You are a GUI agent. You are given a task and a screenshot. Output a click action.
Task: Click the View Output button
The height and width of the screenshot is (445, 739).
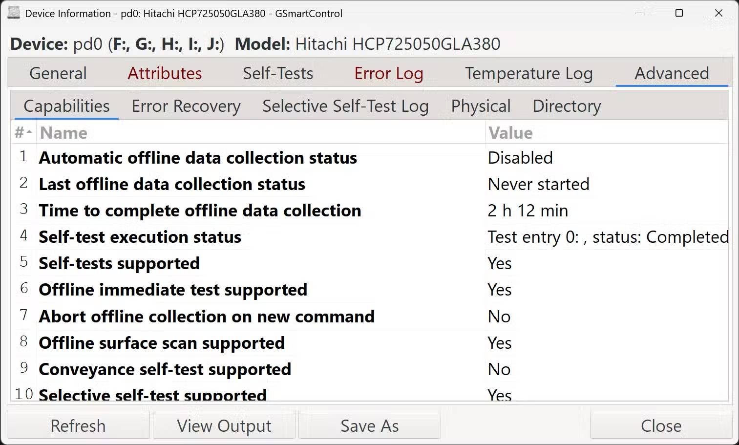tap(224, 425)
